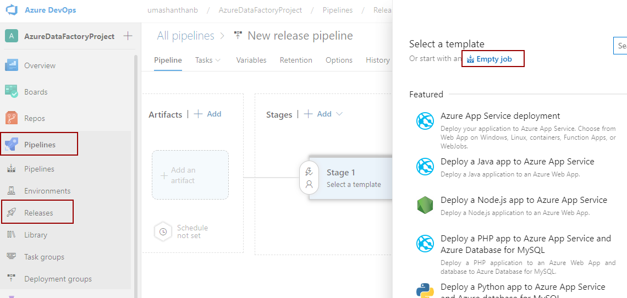Open the Task groups icon
Image resolution: width=627 pixels, height=298 pixels.
pyautogui.click(x=11, y=257)
